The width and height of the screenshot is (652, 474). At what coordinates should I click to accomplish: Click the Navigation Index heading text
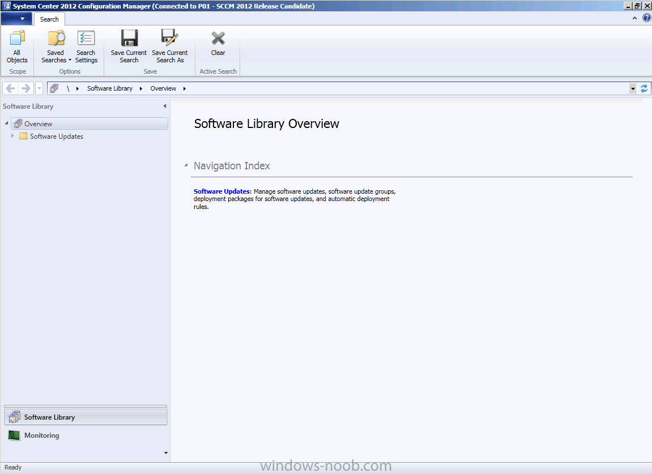click(x=232, y=165)
